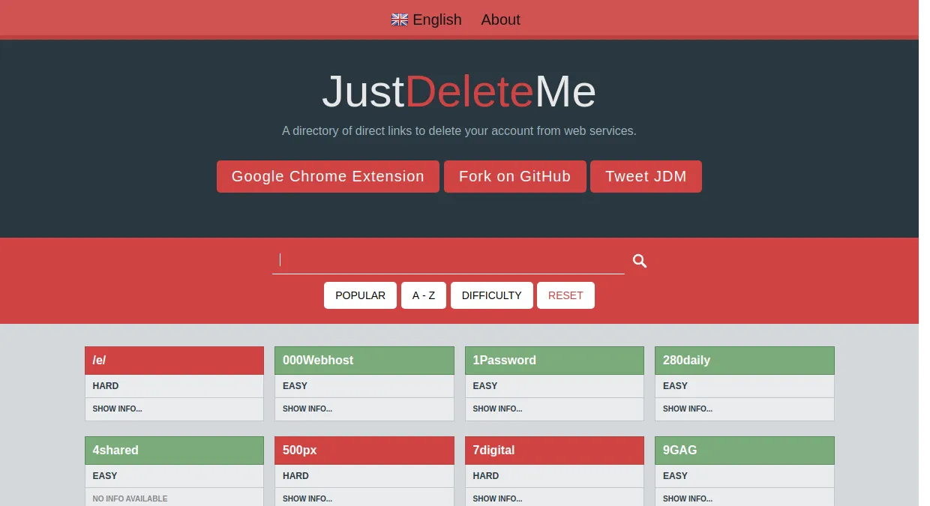Open the About page

pos(500,19)
